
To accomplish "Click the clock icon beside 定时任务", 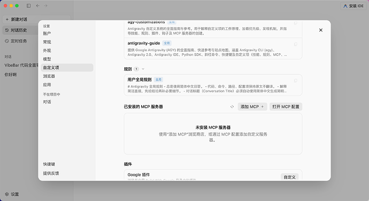I will pyautogui.click(x=7, y=41).
